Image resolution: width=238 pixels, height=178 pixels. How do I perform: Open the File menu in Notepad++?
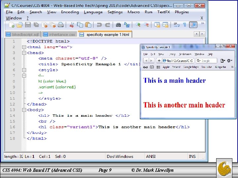coord(9,12)
